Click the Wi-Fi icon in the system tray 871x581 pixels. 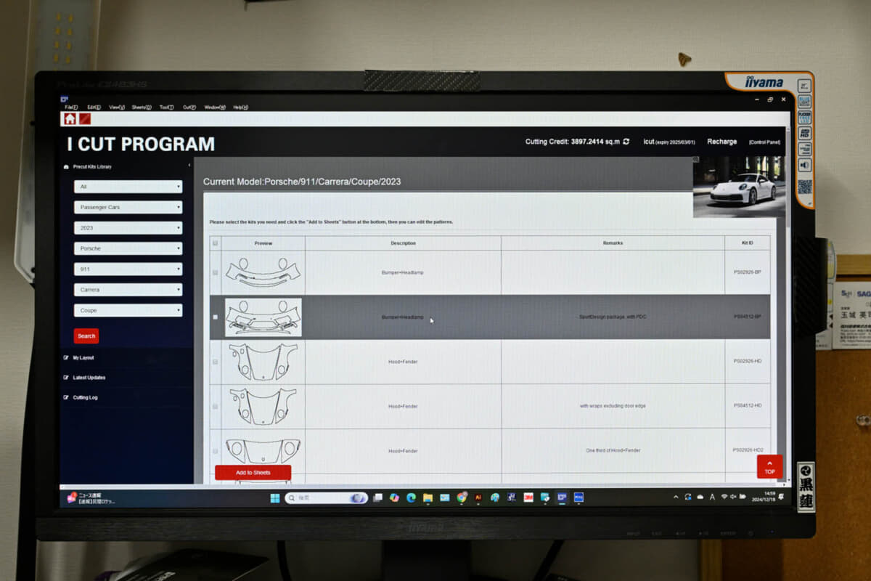[x=724, y=497]
